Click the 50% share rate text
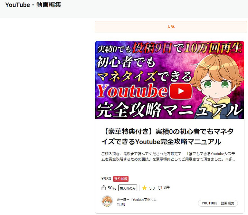 [112, 188]
